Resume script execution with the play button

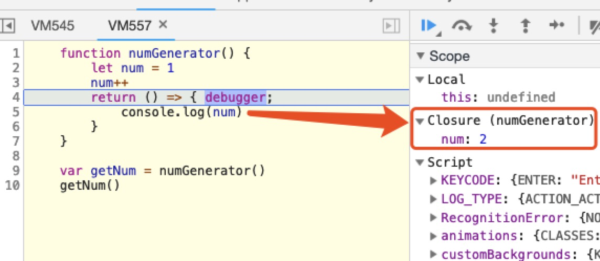click(428, 26)
